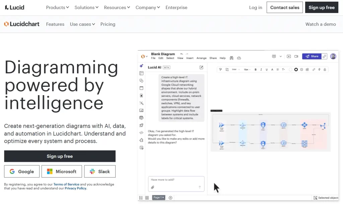This screenshot has height=204, width=343.
Task: Expand the Use cases dropdown
Action: click(82, 24)
